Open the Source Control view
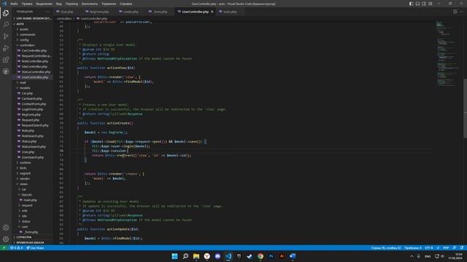 click(6, 36)
